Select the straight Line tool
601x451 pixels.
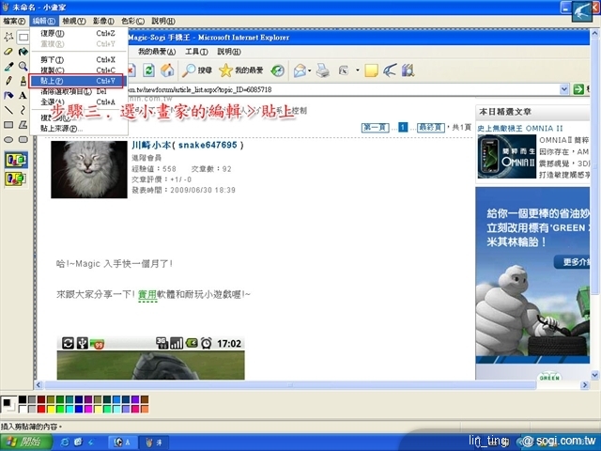tap(8, 110)
